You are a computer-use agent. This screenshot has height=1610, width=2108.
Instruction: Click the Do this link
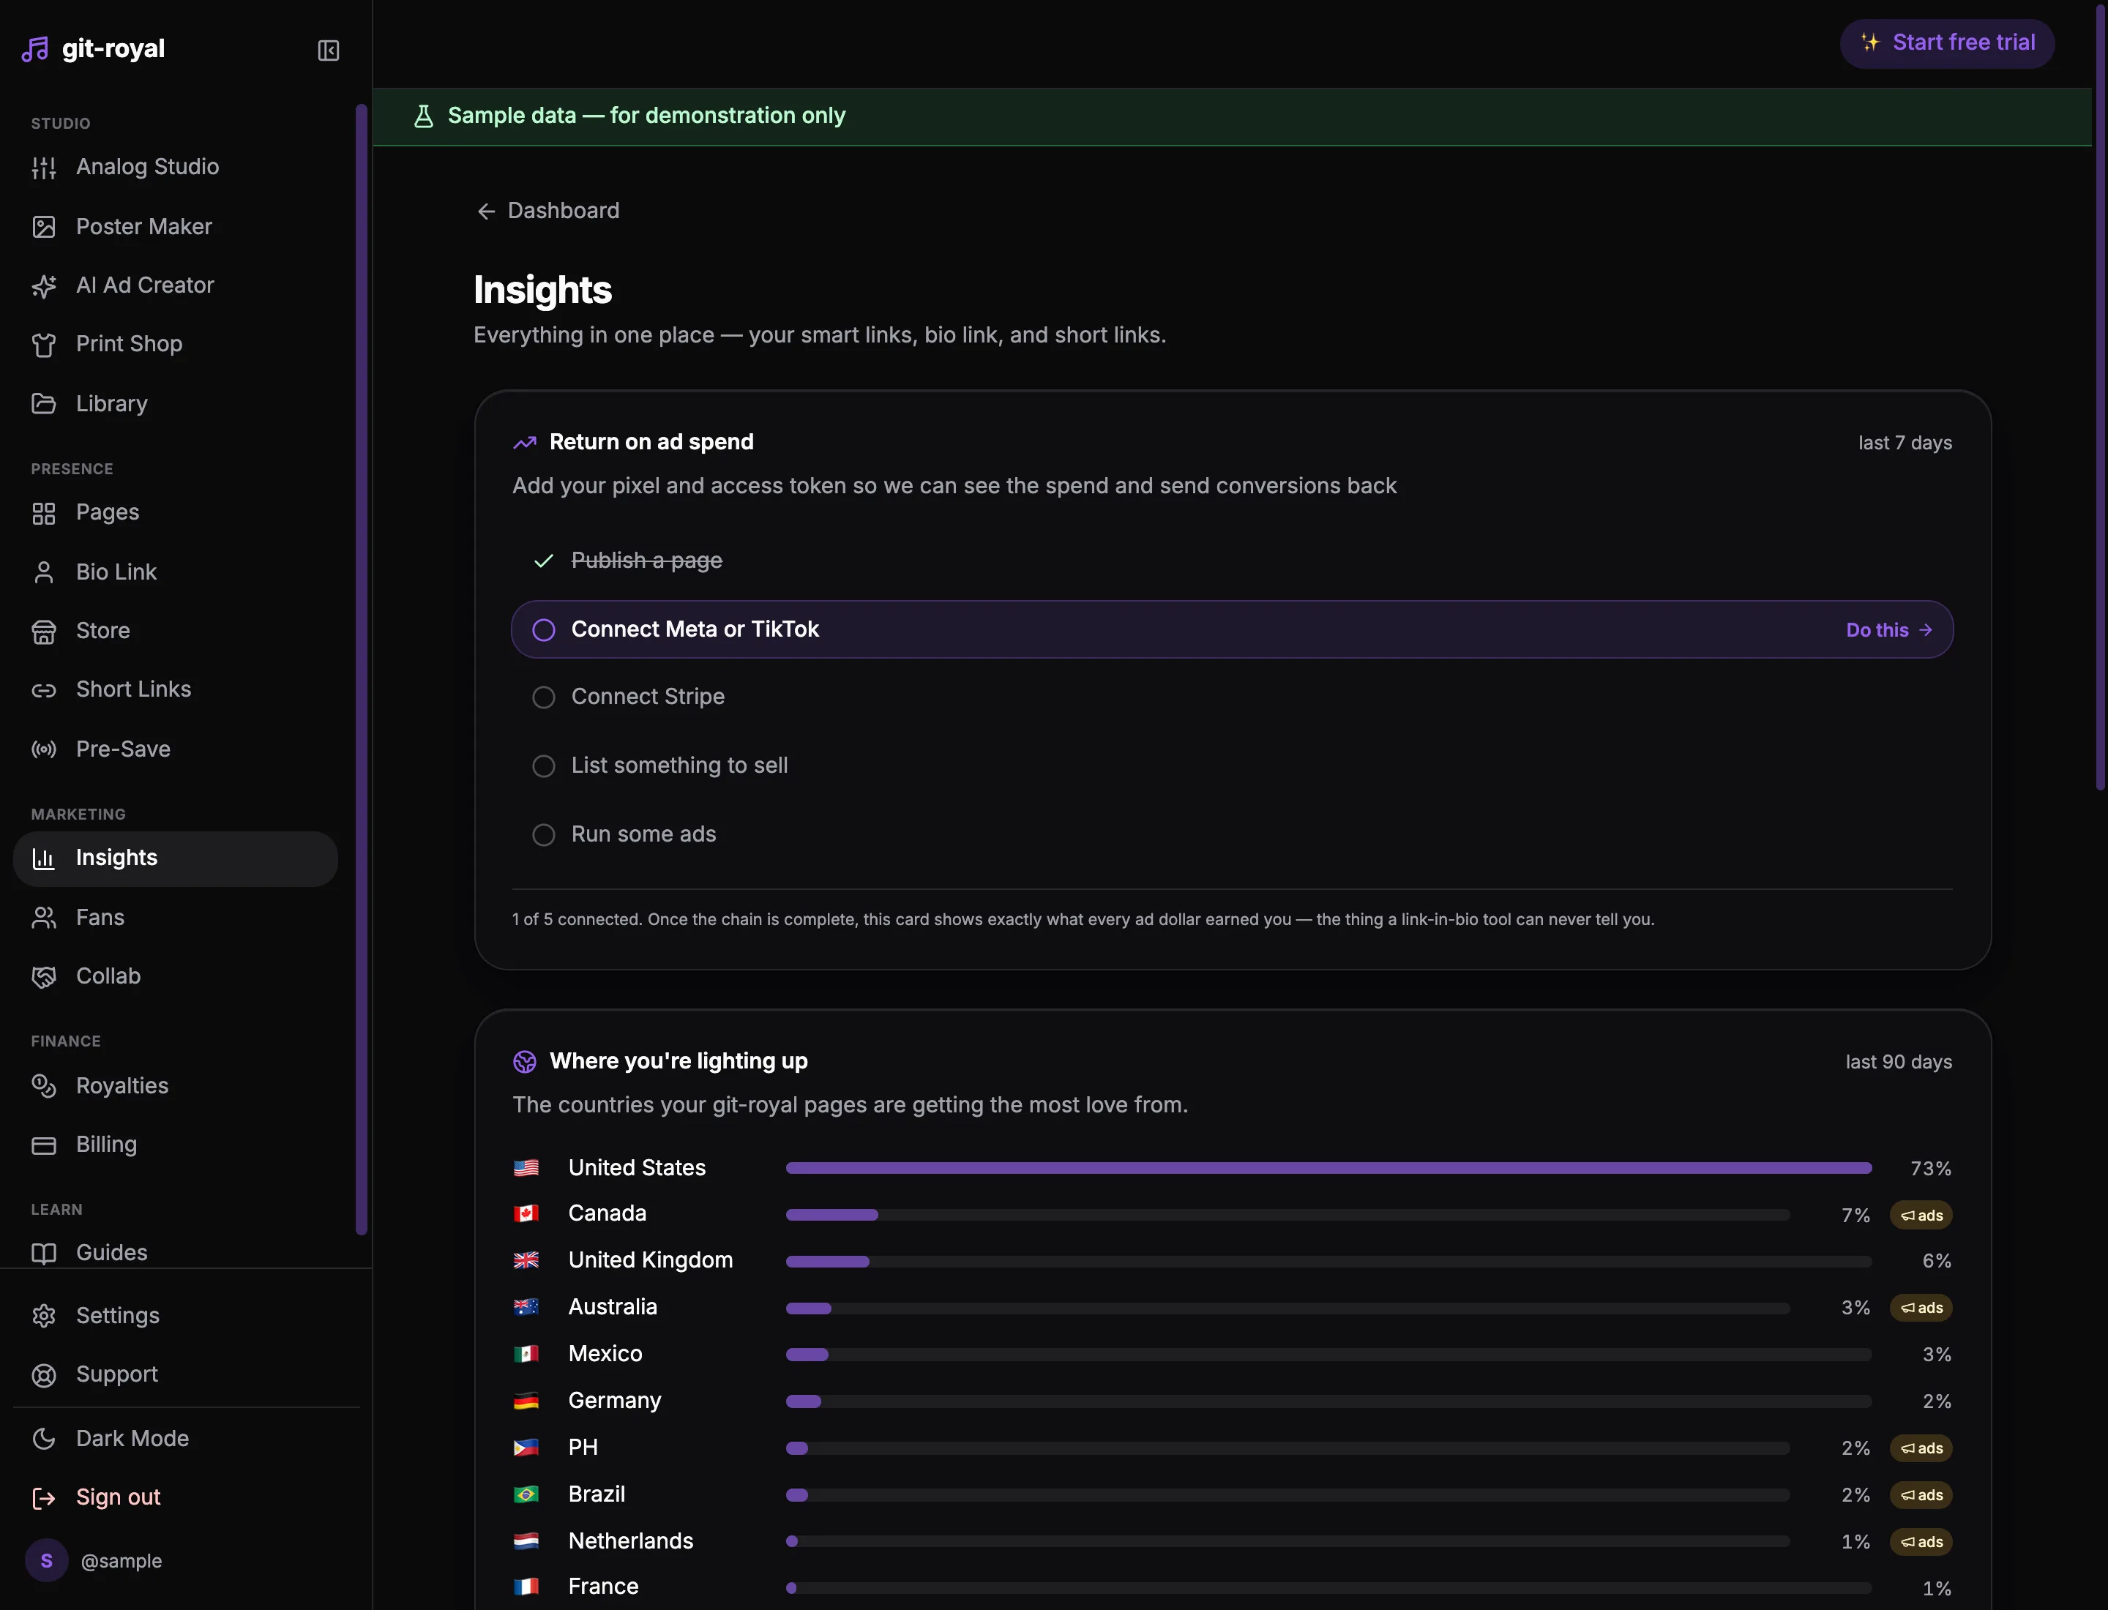pos(1888,629)
